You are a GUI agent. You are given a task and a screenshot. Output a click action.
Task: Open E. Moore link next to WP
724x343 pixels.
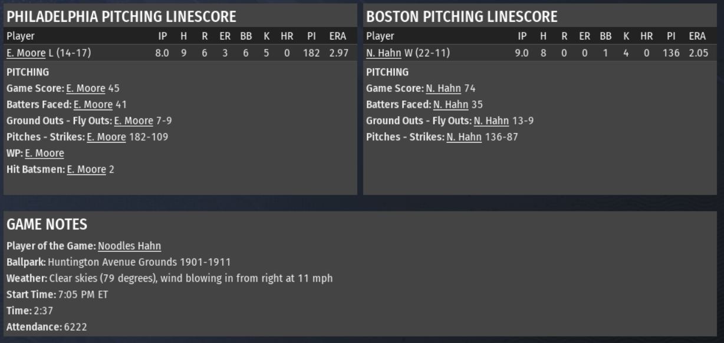click(x=44, y=153)
